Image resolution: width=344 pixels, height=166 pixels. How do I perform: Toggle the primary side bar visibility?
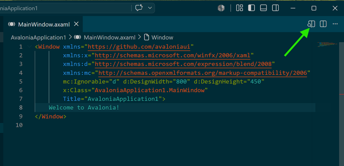coord(251,8)
